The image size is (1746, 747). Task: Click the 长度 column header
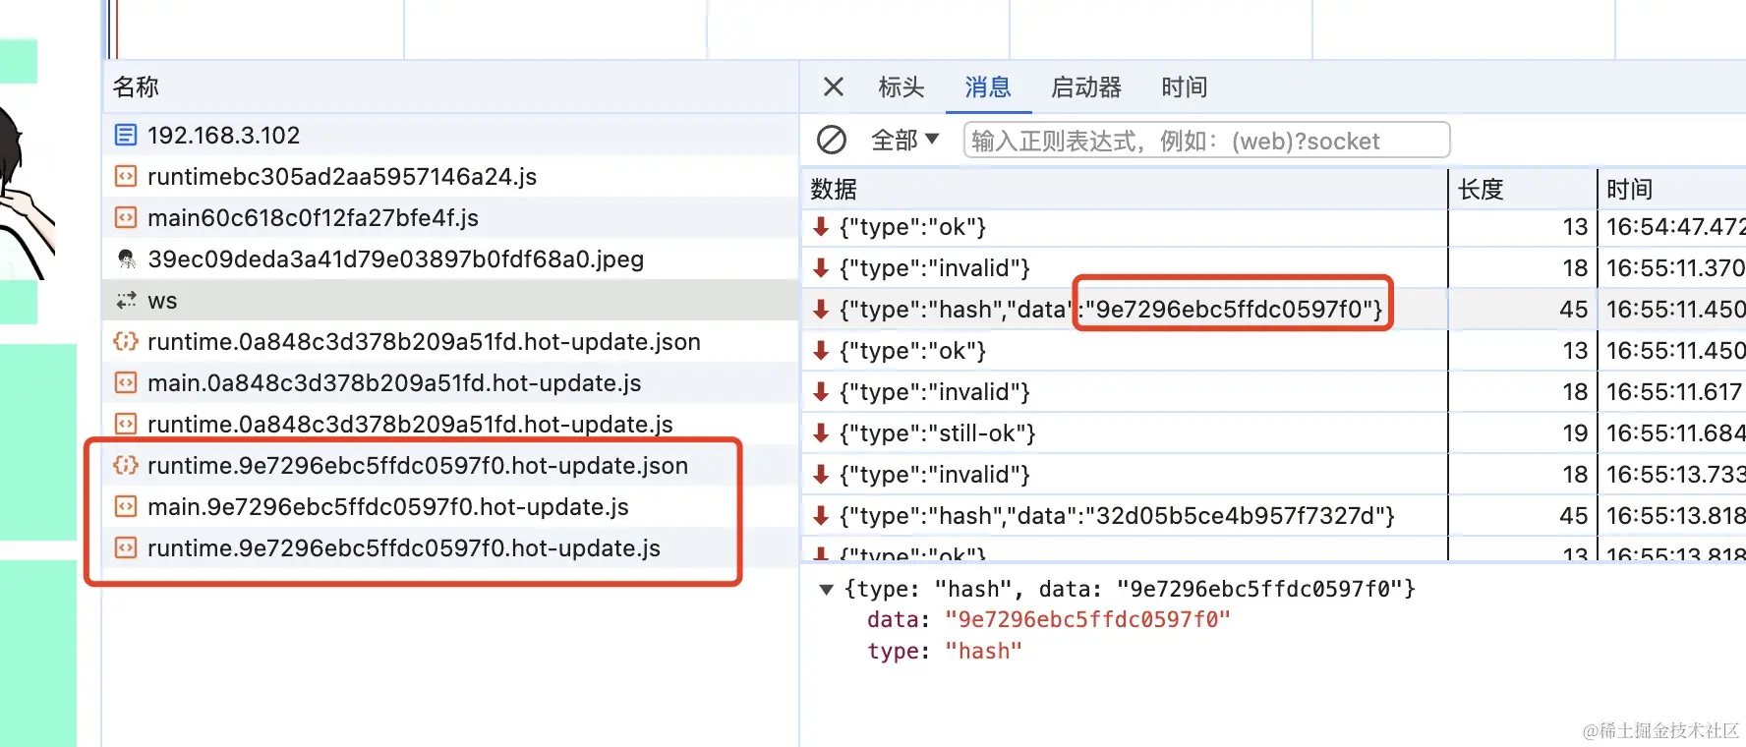[x=1523, y=189]
